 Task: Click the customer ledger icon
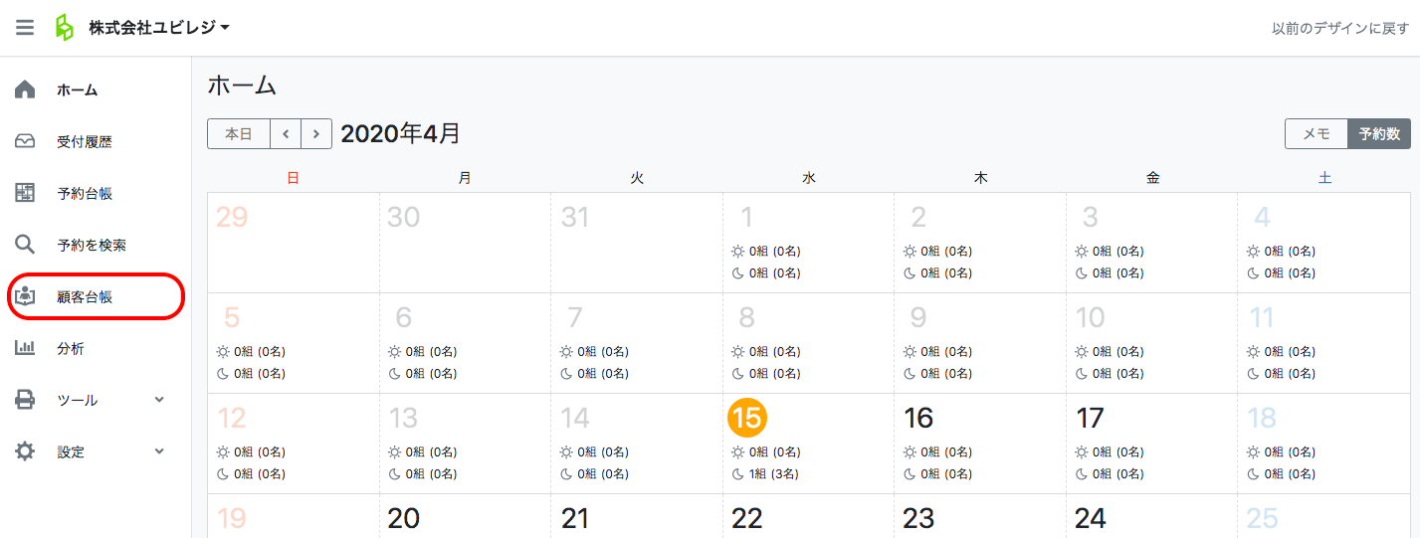coord(25,296)
